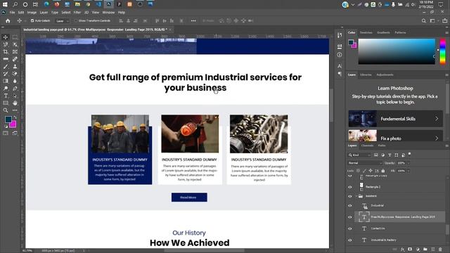This screenshot has width=450, height=253.
Task: Select the Zoom magnifier tool
Action: (6, 110)
